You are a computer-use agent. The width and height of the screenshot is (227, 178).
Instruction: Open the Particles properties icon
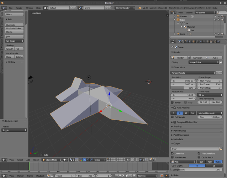coord(215,42)
